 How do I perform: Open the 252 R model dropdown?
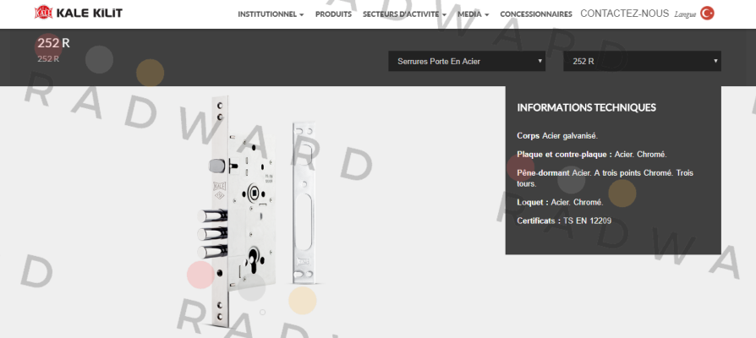click(x=642, y=61)
